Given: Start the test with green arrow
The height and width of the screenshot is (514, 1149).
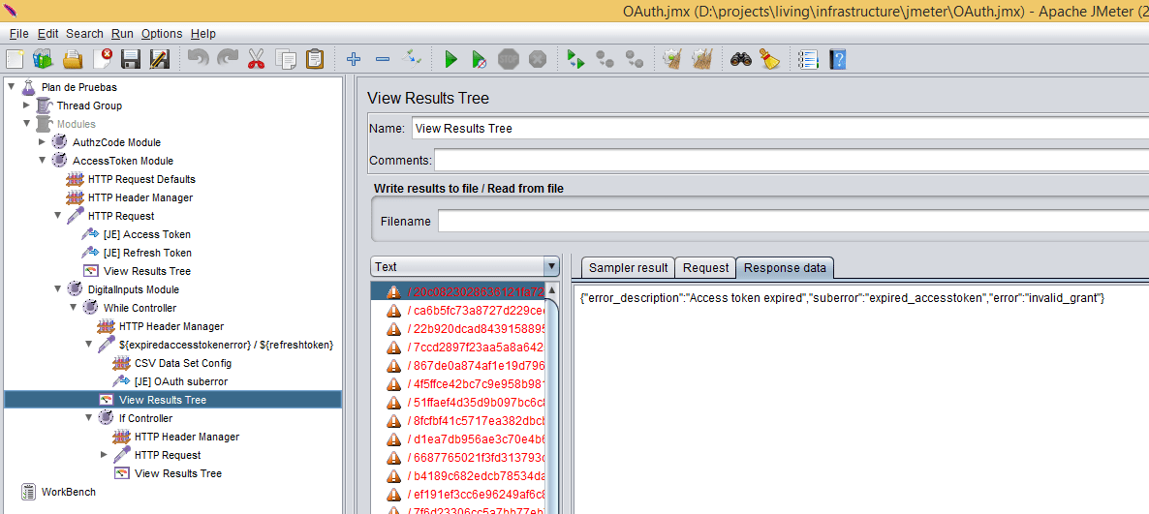Looking at the screenshot, I should (x=450, y=59).
